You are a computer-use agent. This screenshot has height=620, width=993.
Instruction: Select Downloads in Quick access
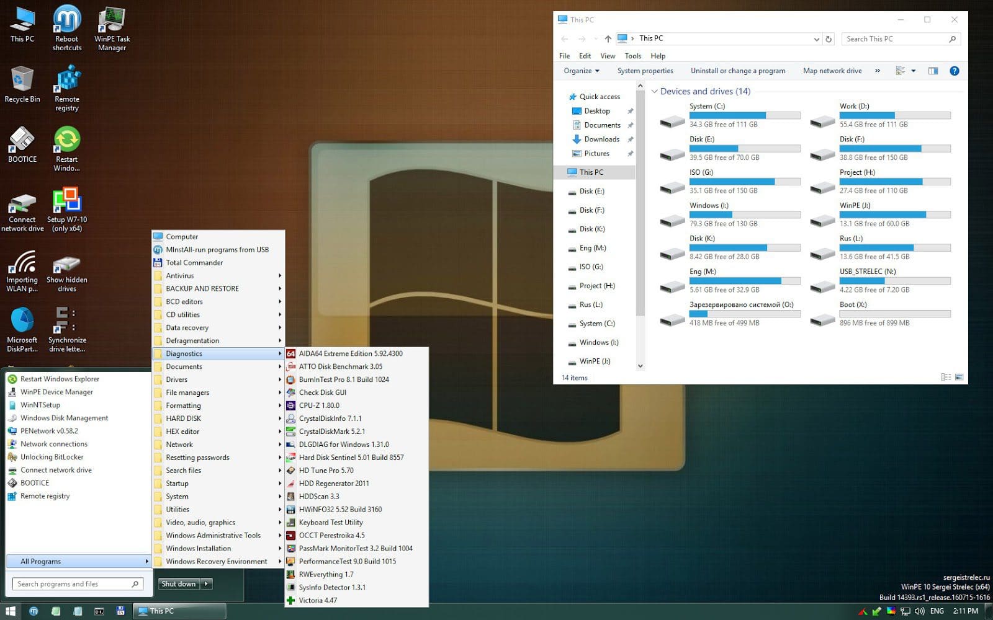click(601, 139)
